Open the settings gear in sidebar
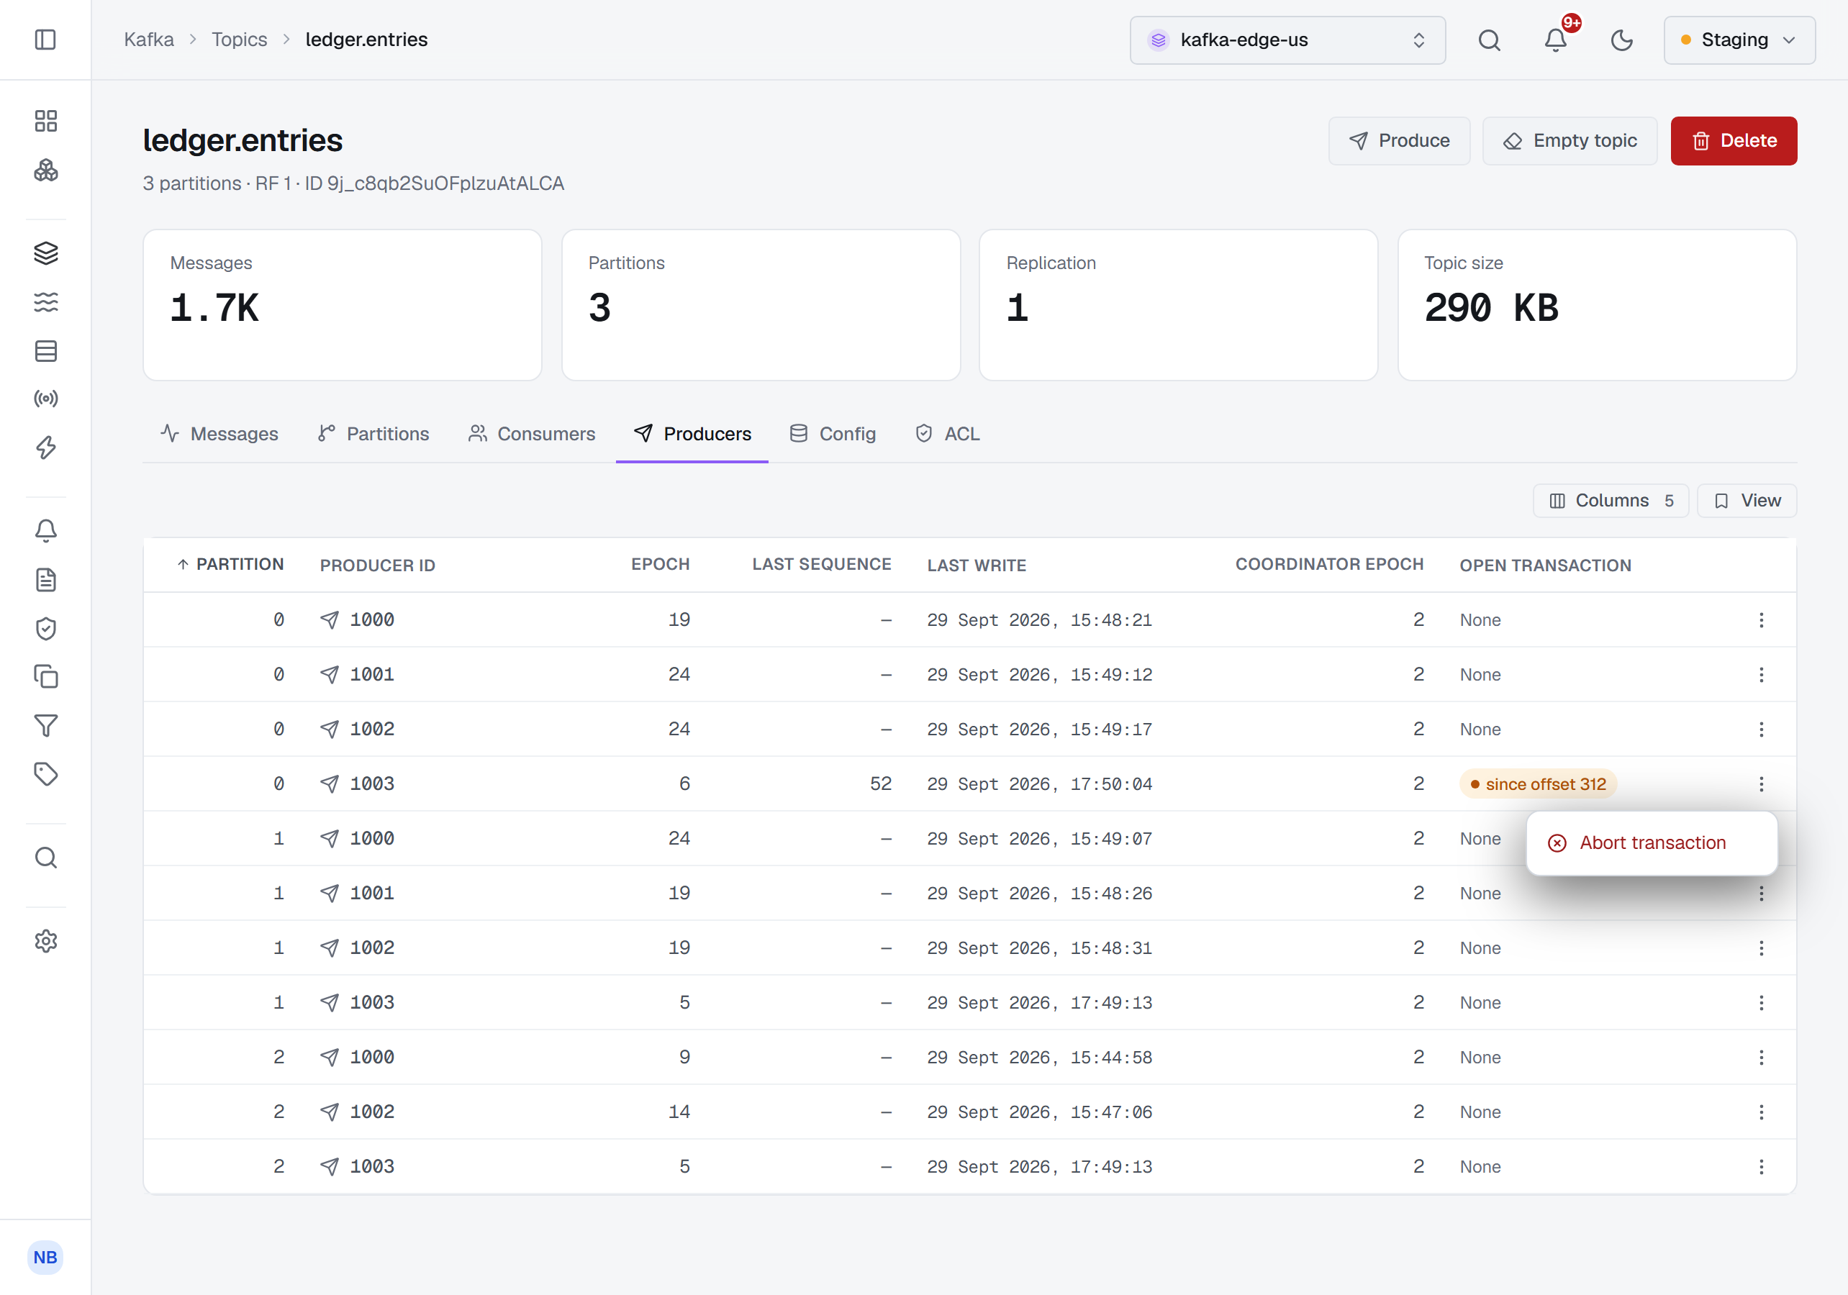 point(46,941)
